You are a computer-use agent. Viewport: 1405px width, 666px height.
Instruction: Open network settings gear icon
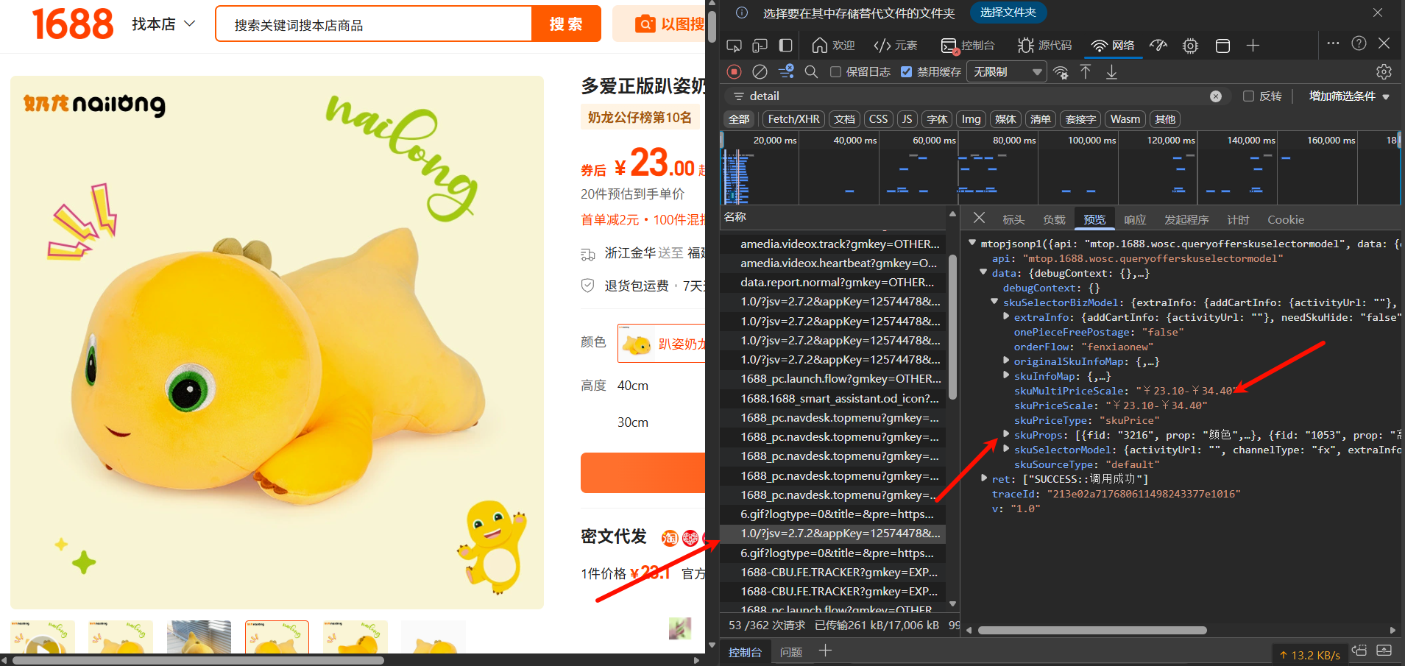[x=1384, y=71]
